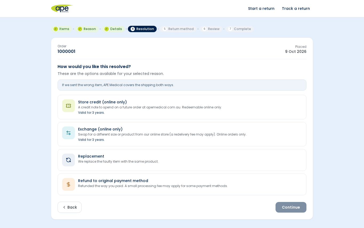Click 'We replace the faulty item' description

(118, 162)
